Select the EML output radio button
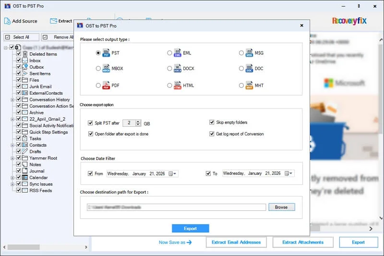The width and height of the screenshot is (384, 256). coord(169,53)
